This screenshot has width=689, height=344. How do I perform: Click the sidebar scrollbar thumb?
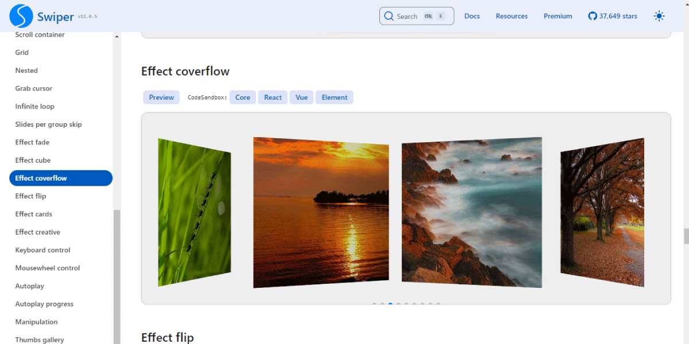pos(117,277)
